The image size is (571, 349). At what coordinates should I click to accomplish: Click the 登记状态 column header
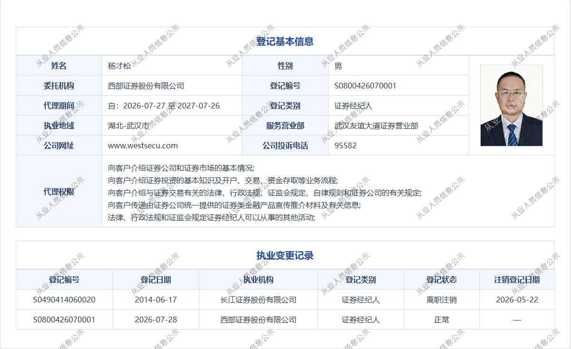click(442, 280)
